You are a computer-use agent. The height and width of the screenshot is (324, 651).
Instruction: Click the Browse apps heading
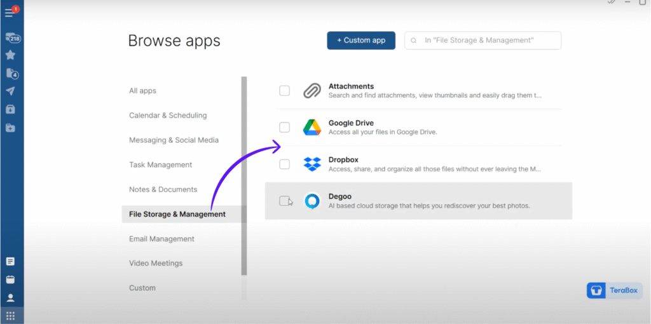pyautogui.click(x=174, y=41)
